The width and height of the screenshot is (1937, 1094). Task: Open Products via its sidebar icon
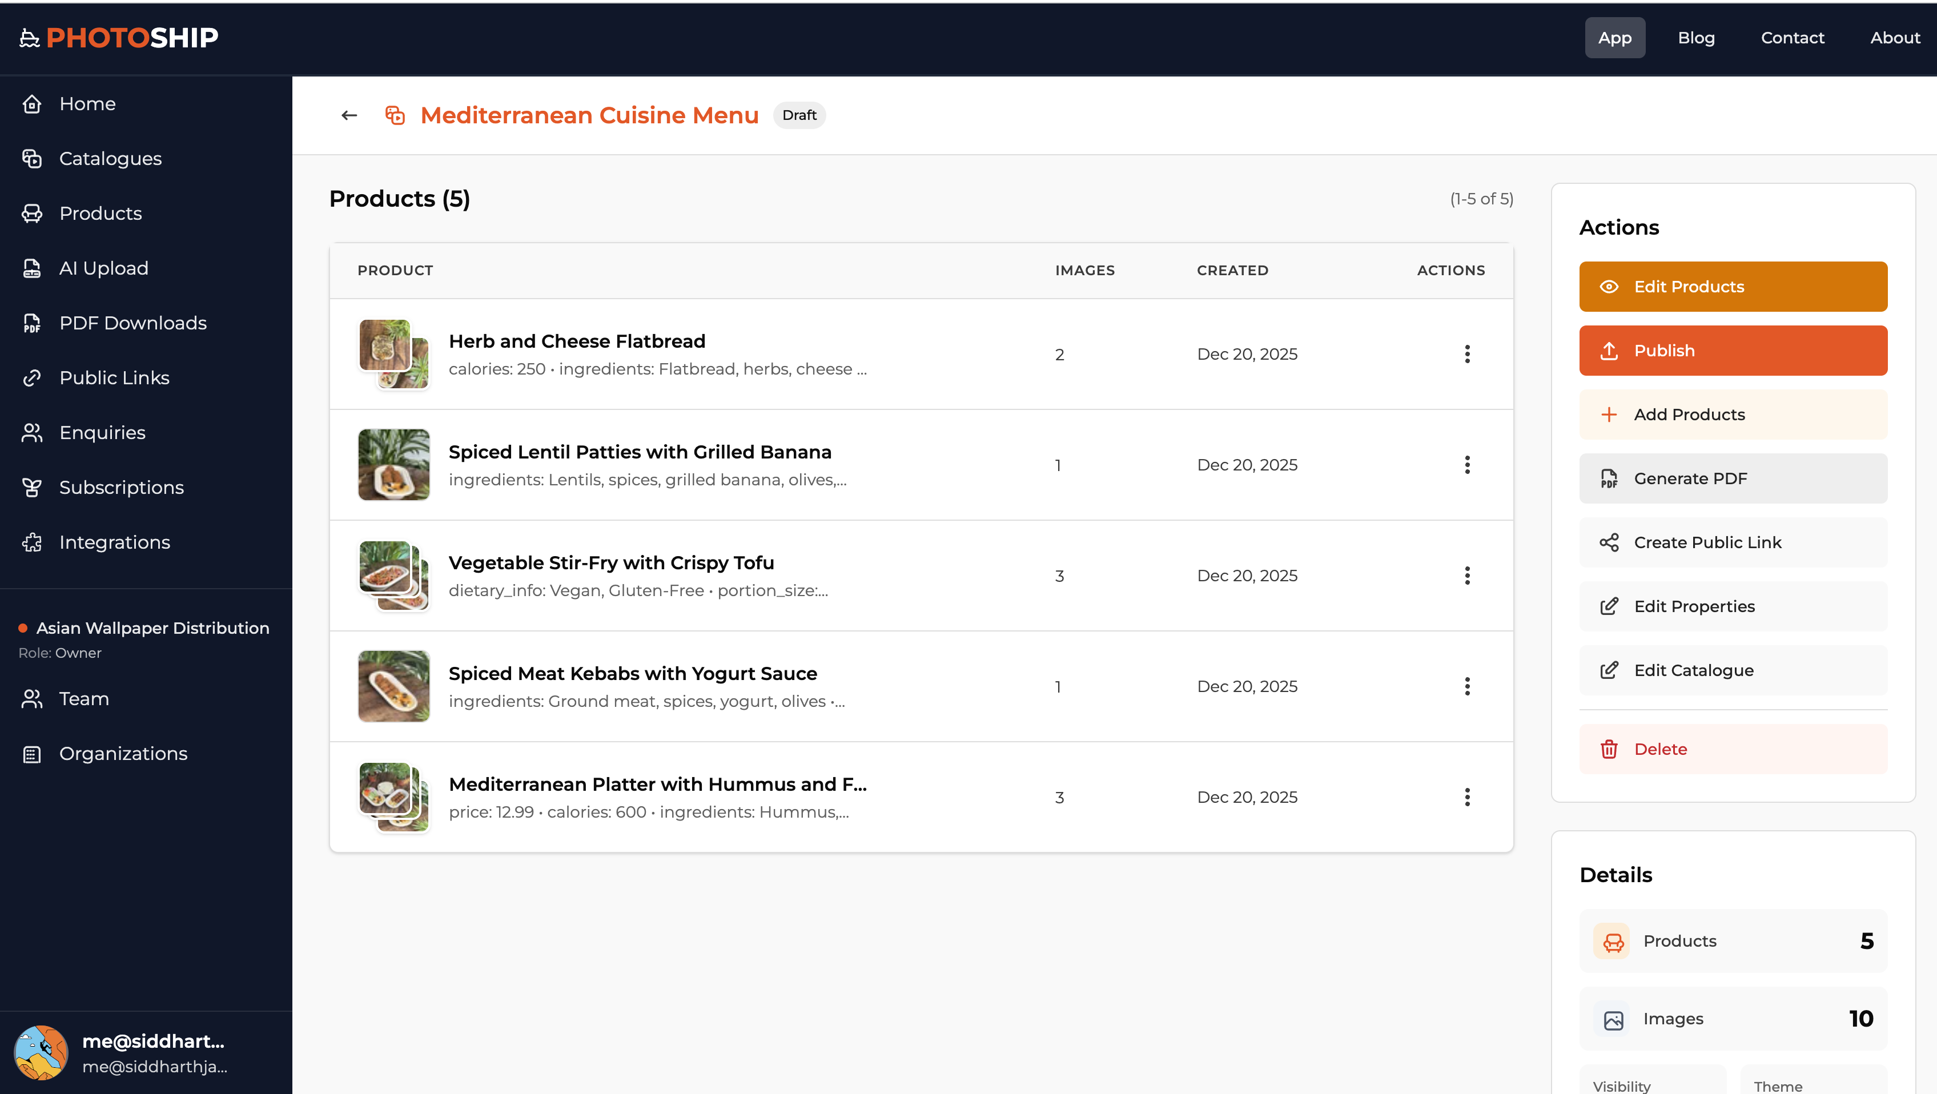click(31, 214)
